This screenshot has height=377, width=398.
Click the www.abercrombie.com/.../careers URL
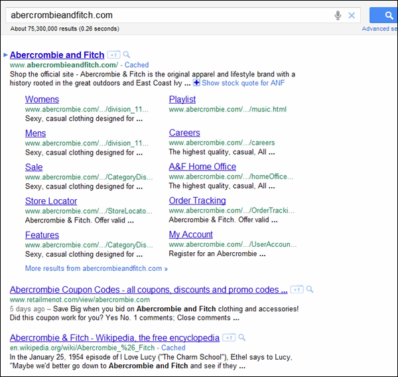[222, 143]
